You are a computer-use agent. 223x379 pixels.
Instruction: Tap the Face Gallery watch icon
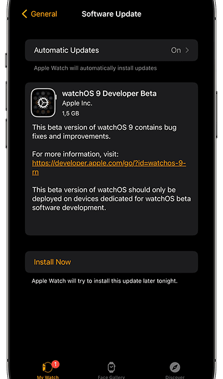111,367
